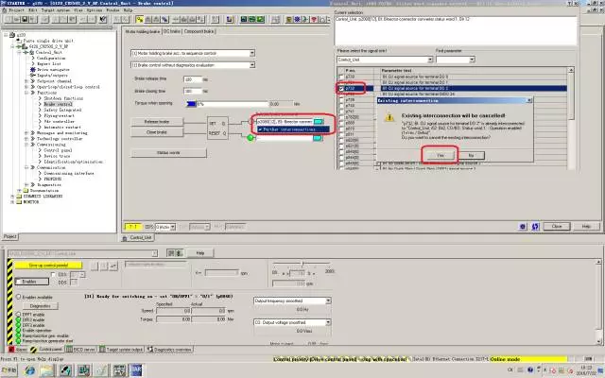
Task: Click Yes in the interconnection dialog
Action: click(440, 154)
